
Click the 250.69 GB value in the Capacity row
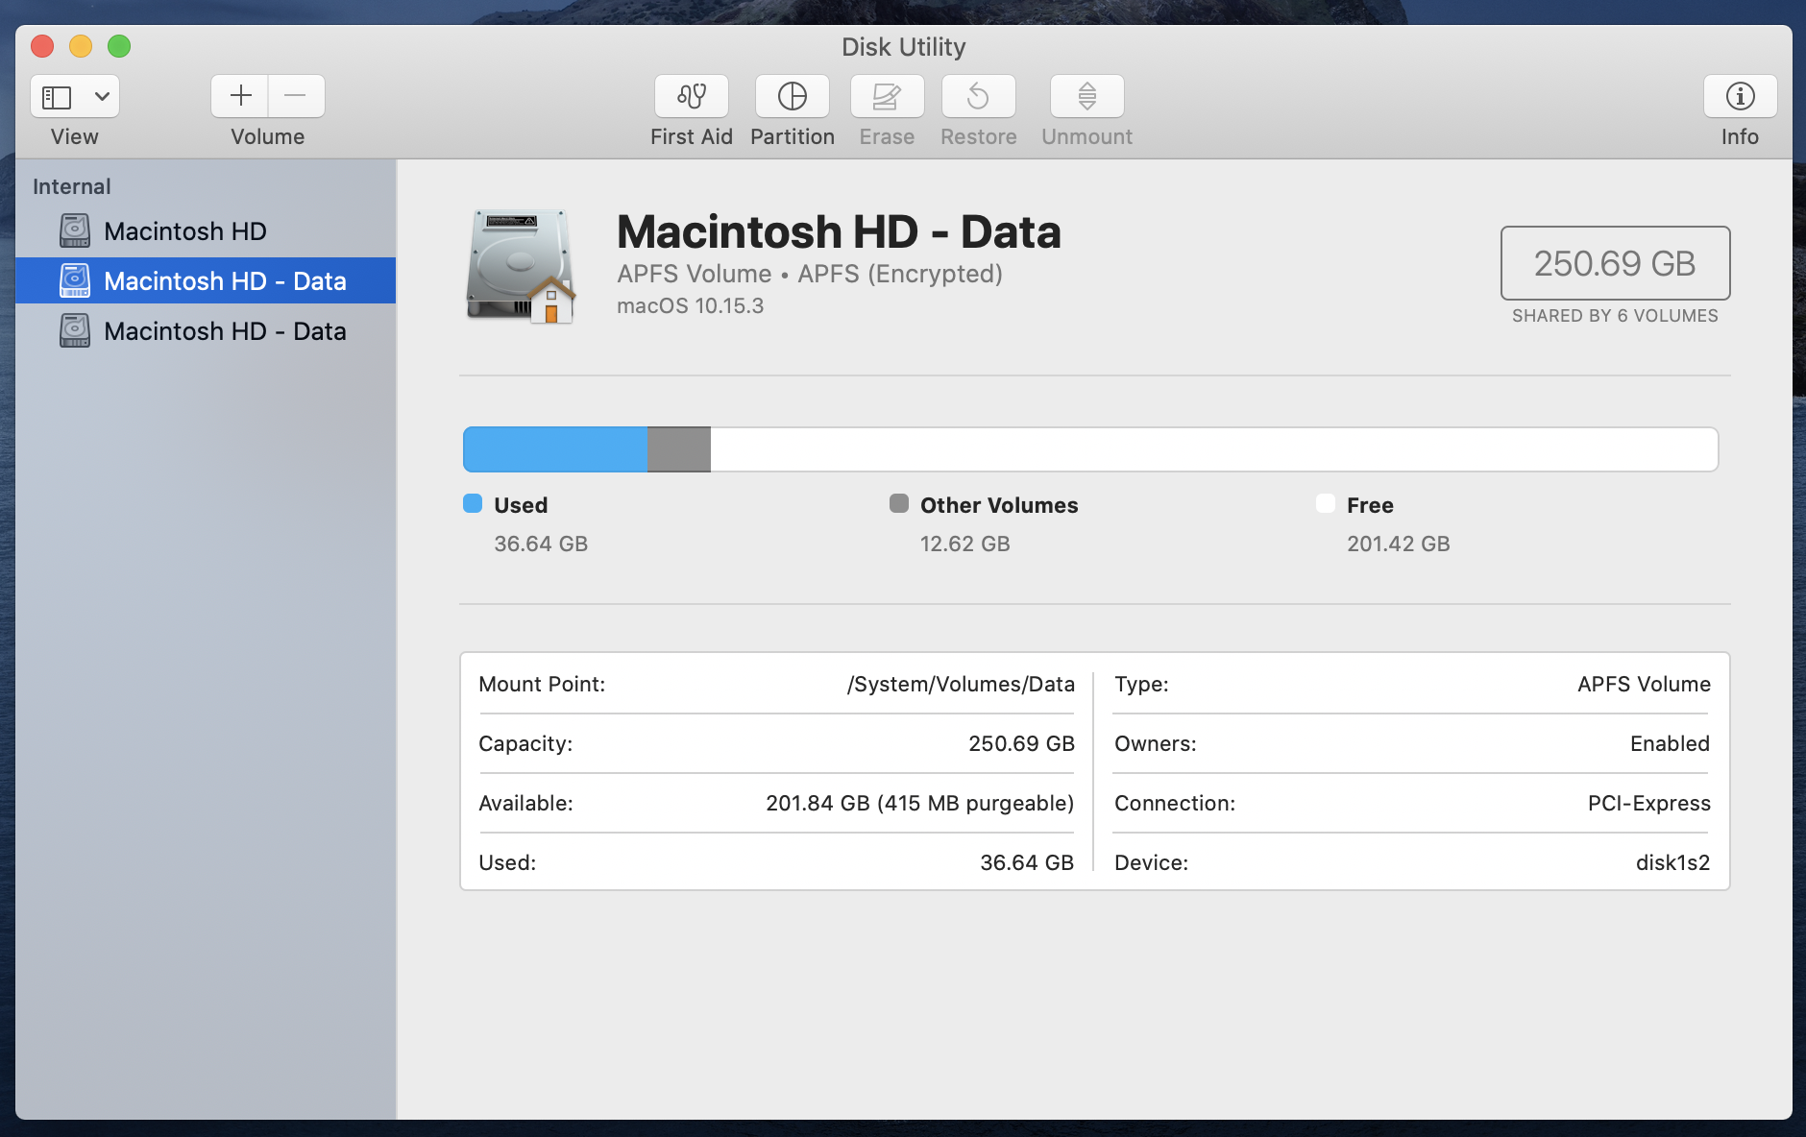click(1021, 743)
